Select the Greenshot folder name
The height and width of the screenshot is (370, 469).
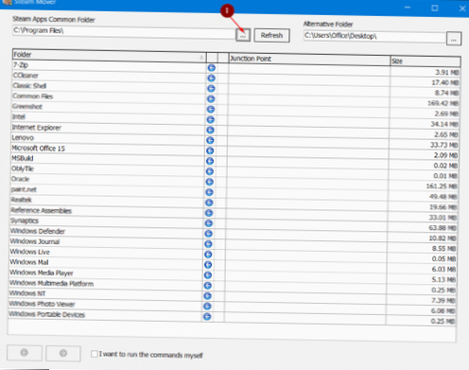[27, 107]
